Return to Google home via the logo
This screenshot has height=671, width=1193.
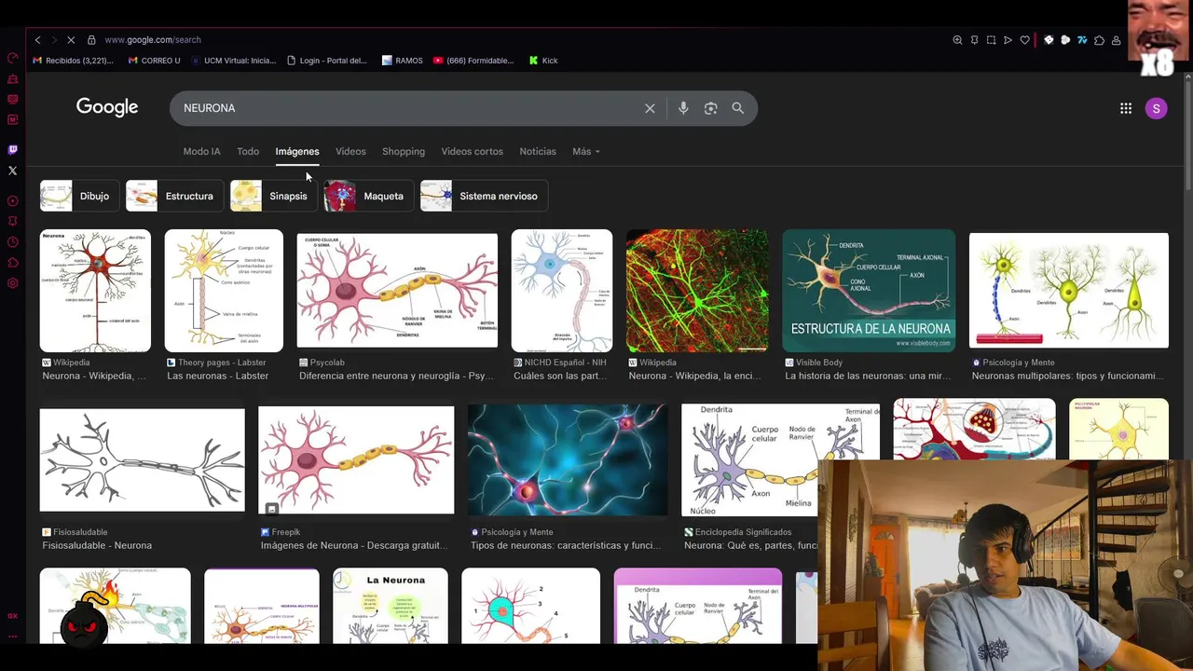[107, 107]
